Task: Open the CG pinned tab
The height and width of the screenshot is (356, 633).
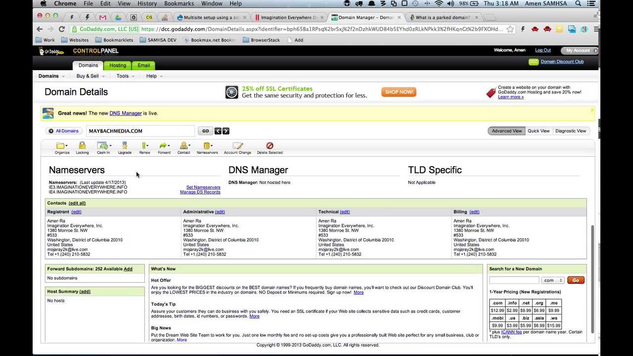Action: [x=149, y=17]
